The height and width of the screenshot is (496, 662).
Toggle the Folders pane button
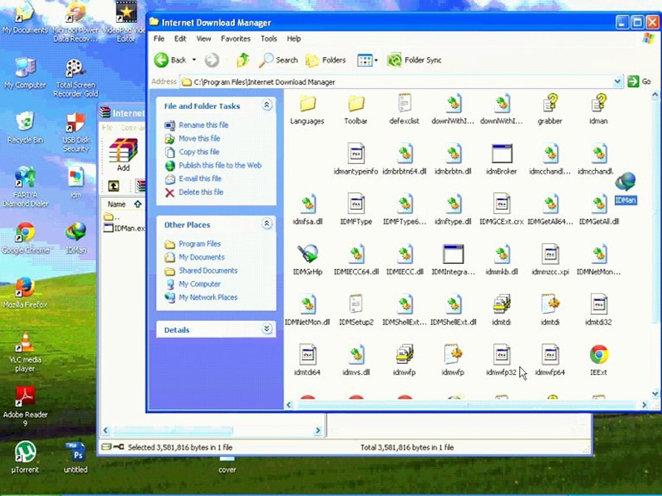click(x=325, y=60)
